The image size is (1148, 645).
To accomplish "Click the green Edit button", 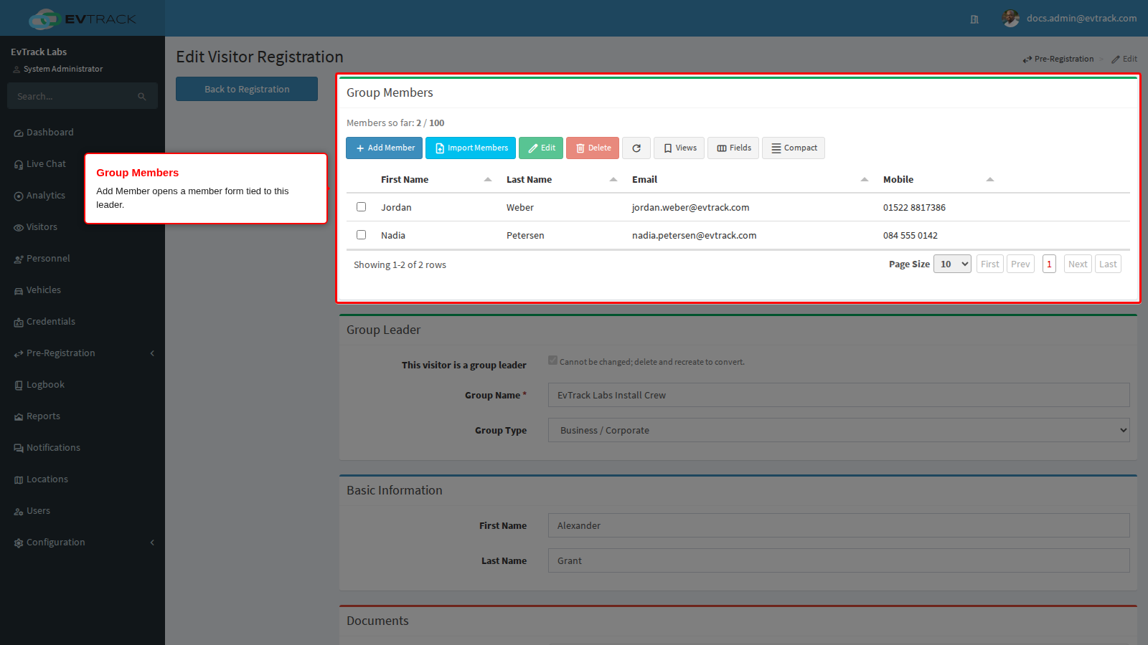I will click(x=541, y=148).
